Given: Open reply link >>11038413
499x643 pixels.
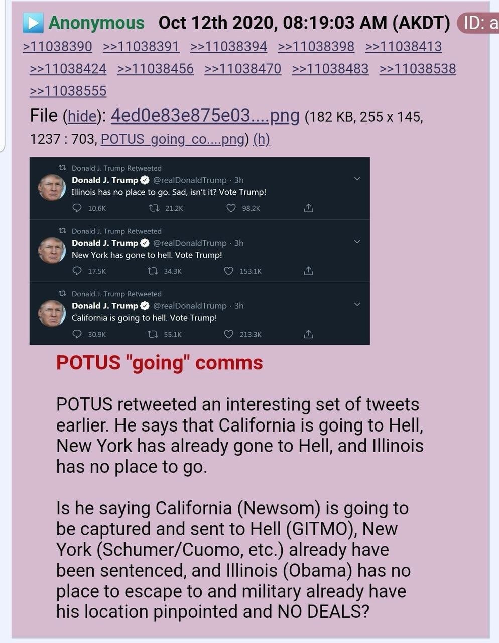Looking at the screenshot, I should click(404, 47).
